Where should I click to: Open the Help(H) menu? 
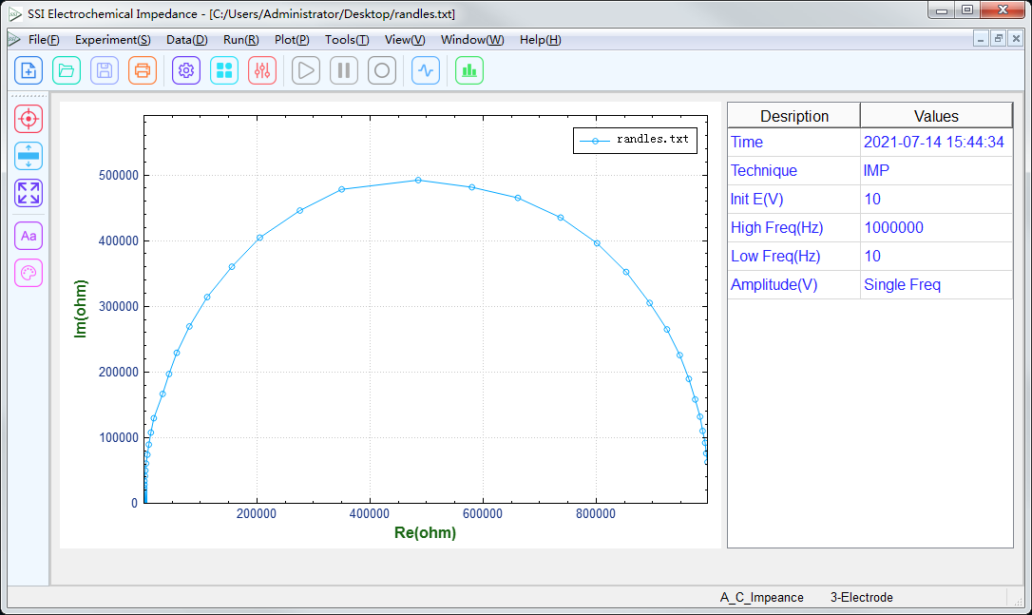pos(541,40)
